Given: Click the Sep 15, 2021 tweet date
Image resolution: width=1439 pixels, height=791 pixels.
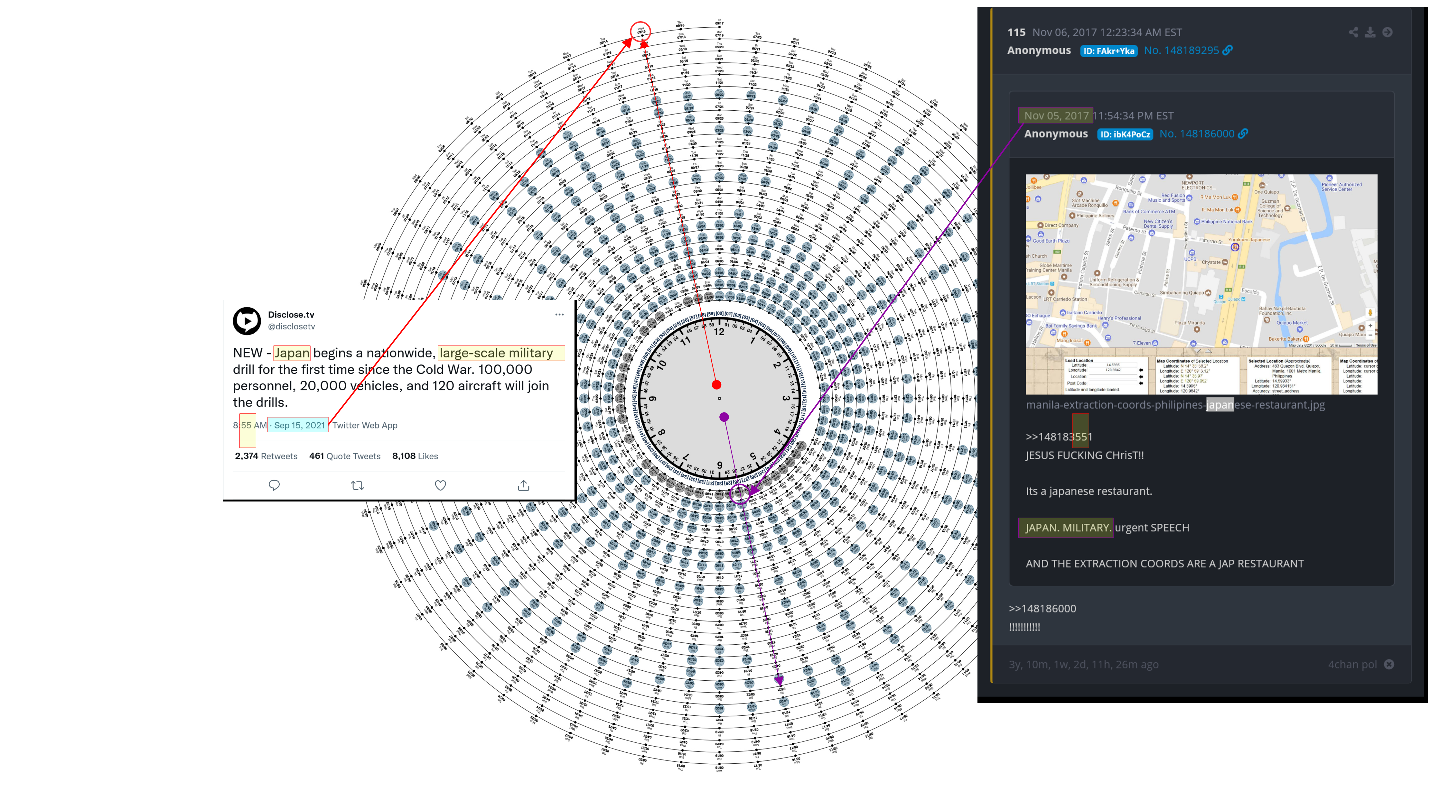Looking at the screenshot, I should 299,425.
